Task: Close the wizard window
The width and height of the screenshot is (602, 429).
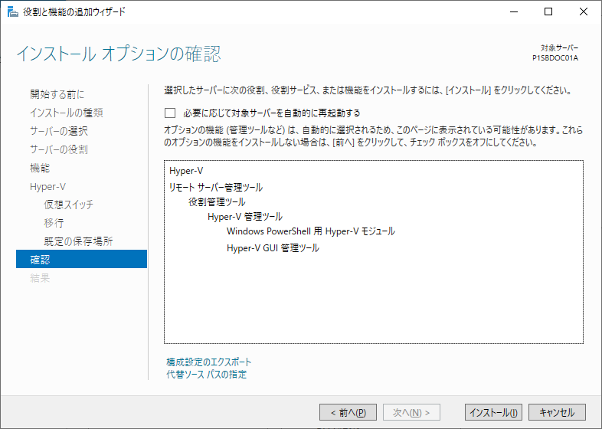Action: [x=583, y=11]
